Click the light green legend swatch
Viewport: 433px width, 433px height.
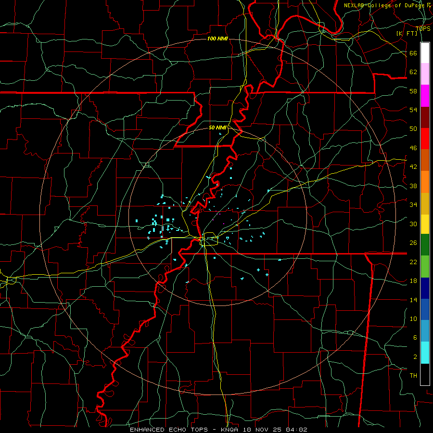pyautogui.click(x=425, y=267)
